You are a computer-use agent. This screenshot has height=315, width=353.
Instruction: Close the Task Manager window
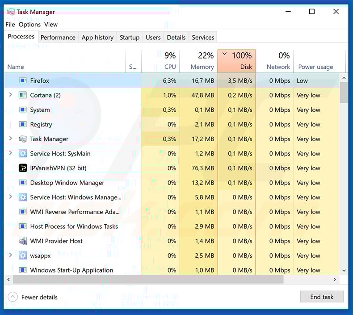[336, 12]
